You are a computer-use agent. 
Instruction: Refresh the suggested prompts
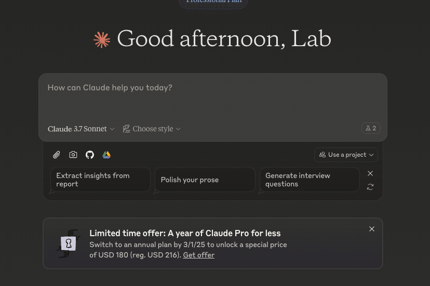[x=370, y=187]
